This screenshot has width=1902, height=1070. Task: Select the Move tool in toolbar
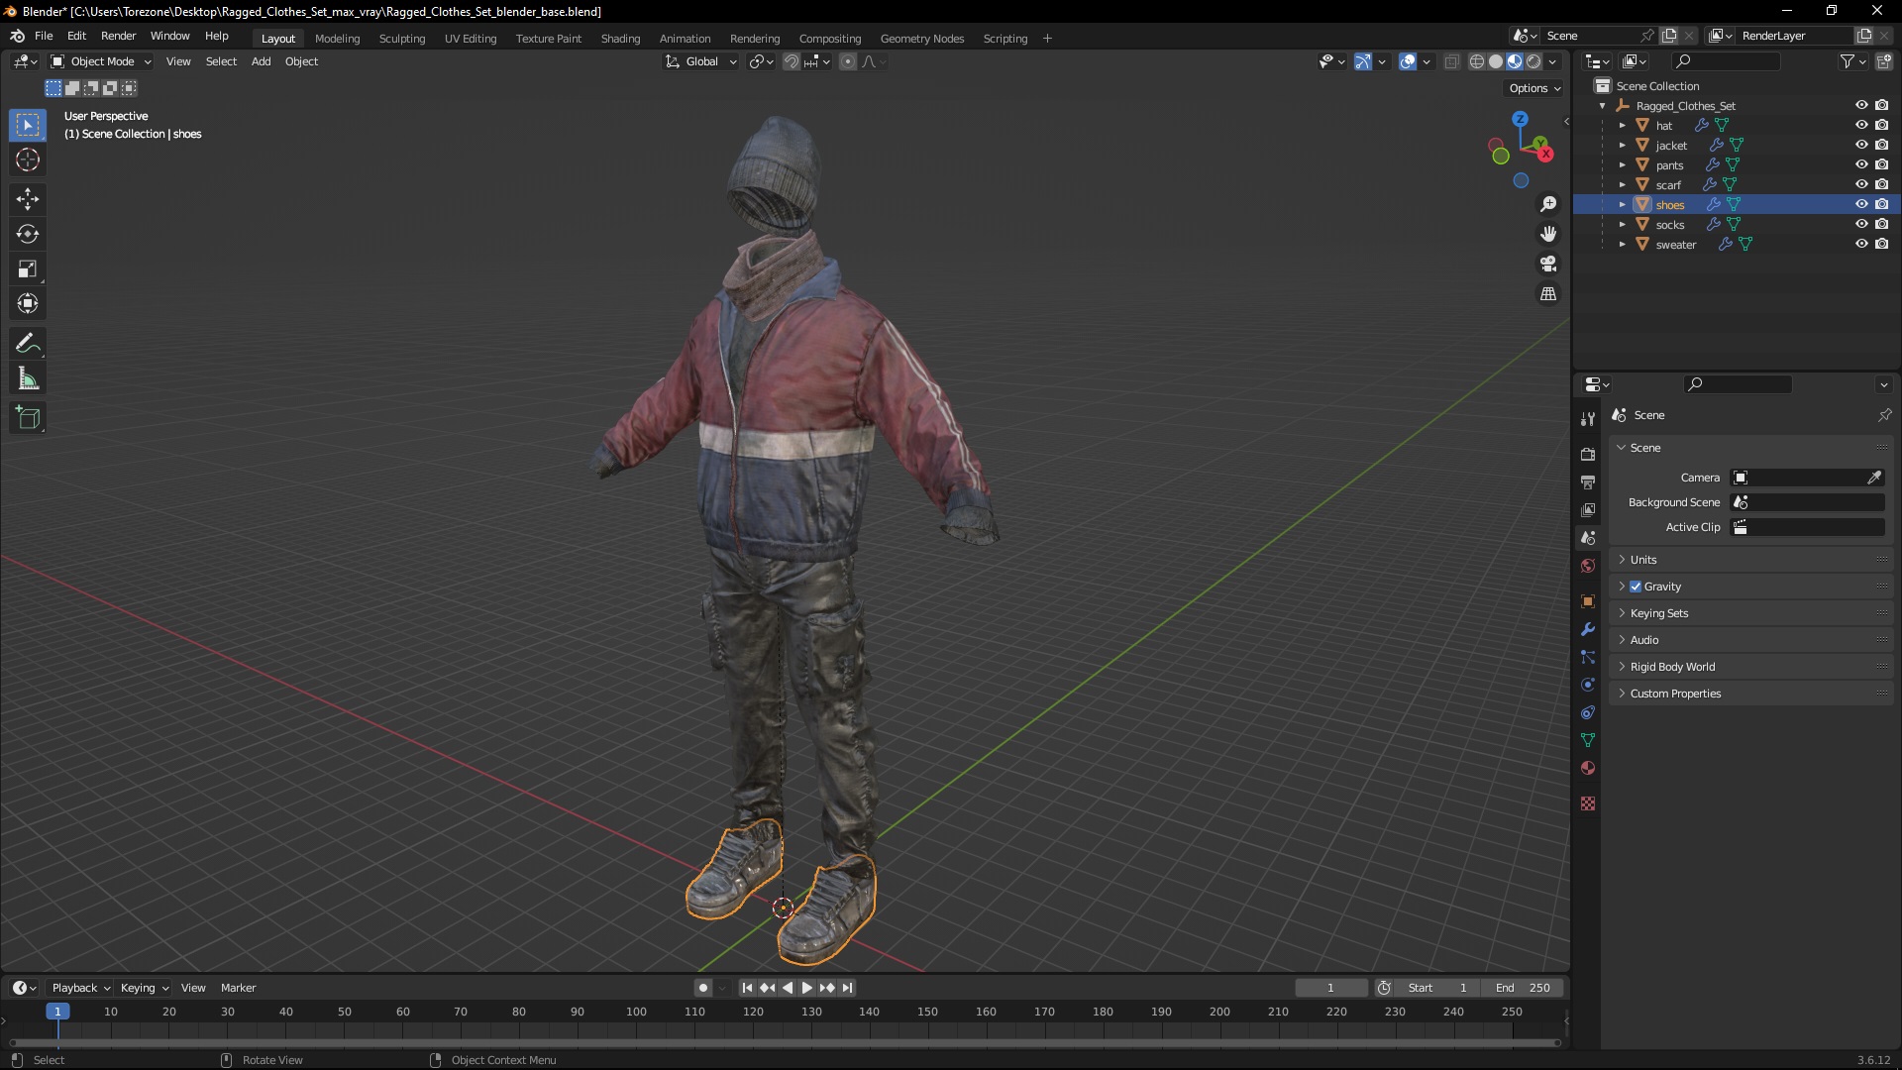pyautogui.click(x=28, y=199)
